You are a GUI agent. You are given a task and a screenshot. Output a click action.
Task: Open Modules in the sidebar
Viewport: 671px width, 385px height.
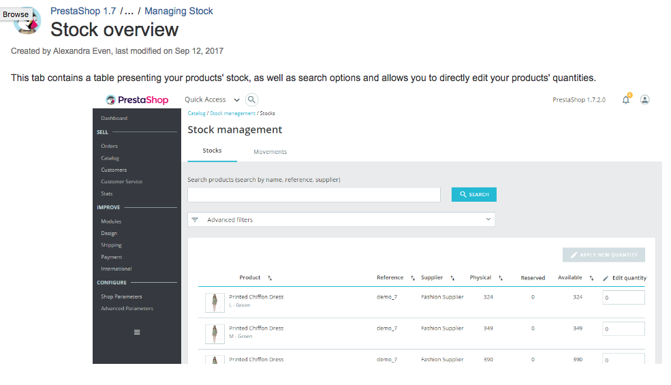tap(111, 221)
